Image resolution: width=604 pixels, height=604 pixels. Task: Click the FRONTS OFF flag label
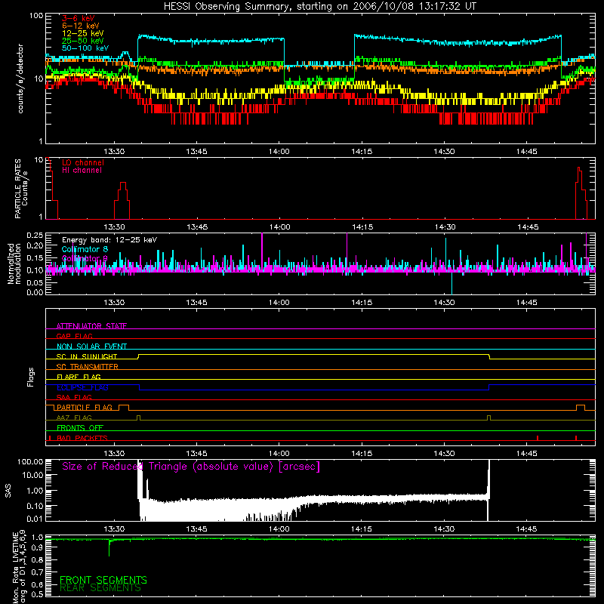[80, 427]
